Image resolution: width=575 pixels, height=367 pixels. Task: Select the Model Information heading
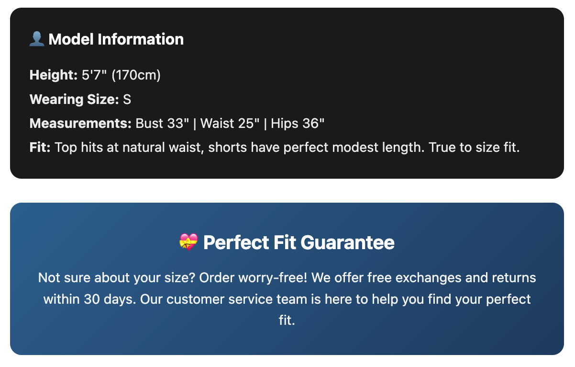[116, 39]
